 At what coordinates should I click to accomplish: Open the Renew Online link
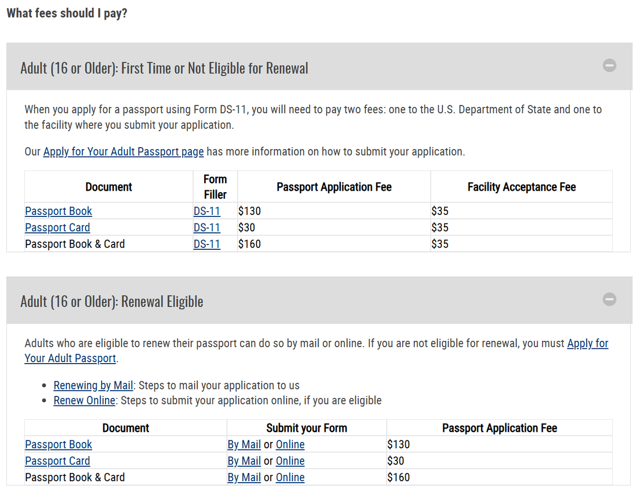(84, 400)
